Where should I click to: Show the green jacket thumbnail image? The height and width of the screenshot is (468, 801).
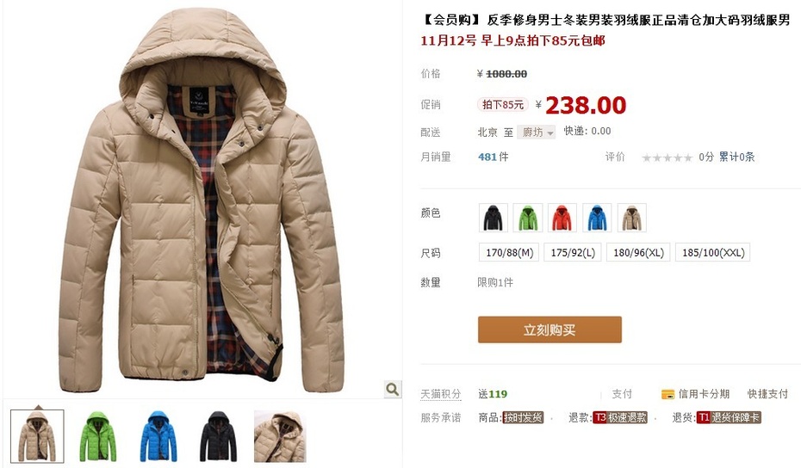tap(97, 436)
